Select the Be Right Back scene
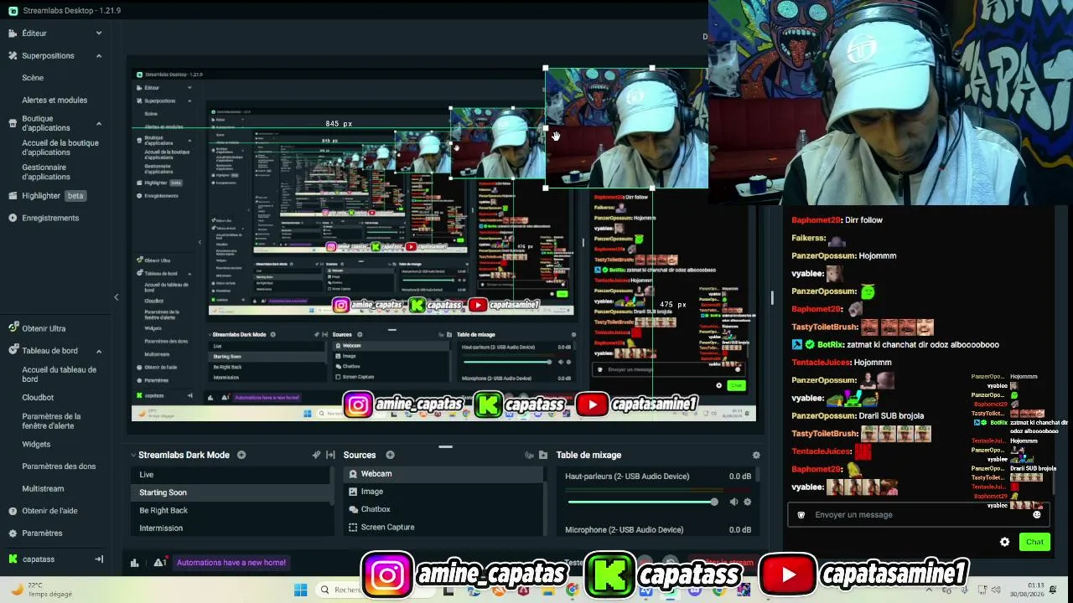This screenshot has height=603, width=1073. [232, 510]
